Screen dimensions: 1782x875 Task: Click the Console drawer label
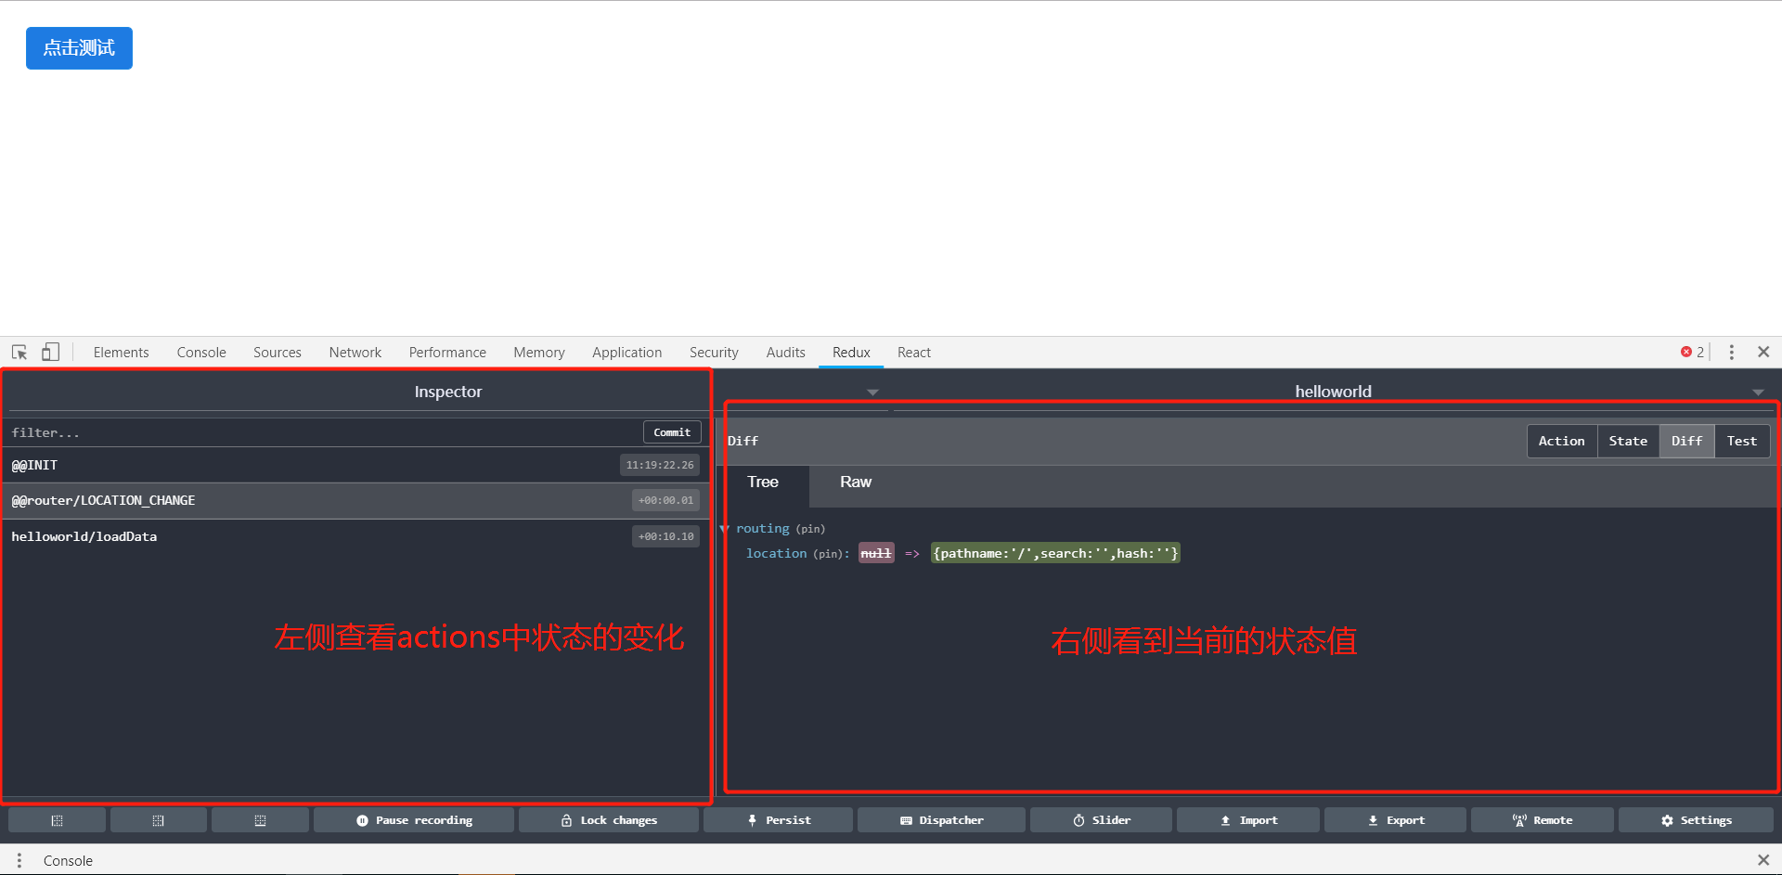coord(68,861)
